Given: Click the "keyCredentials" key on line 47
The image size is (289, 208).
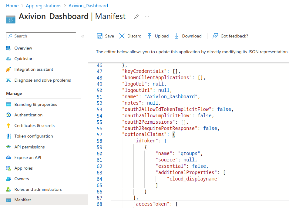Looking at the screenshot, I should click(x=144, y=71).
